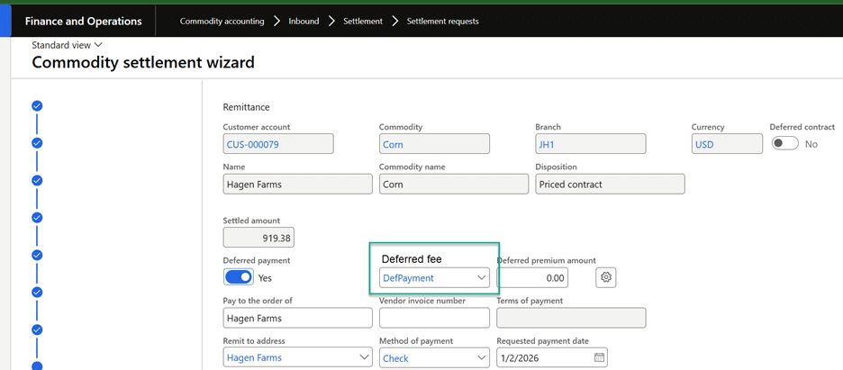Open the Inbound breadcrumb item
This screenshot has width=843, height=370.
(x=304, y=21)
